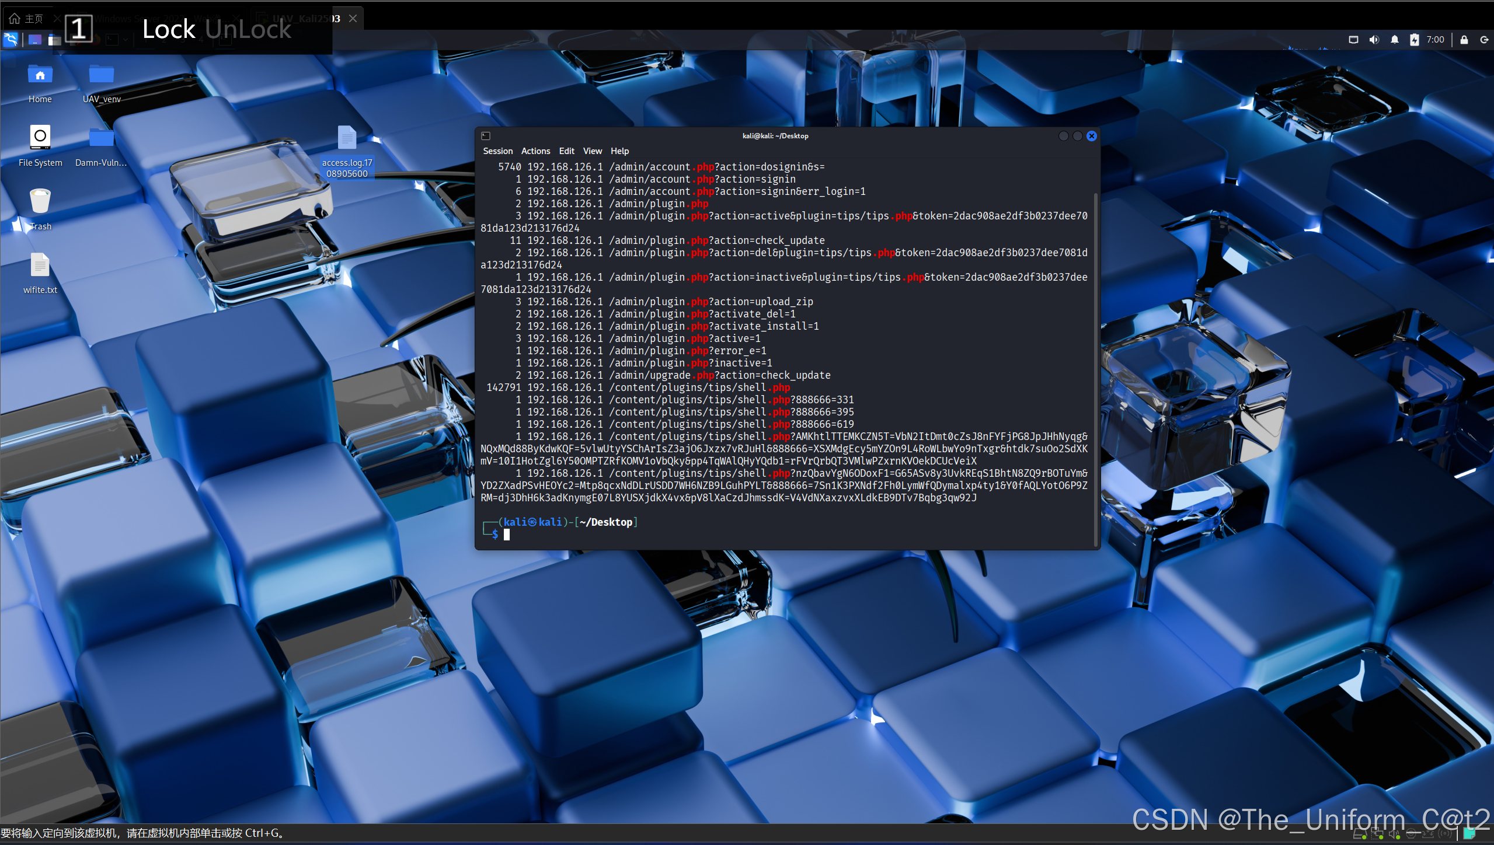Open the terminal Actions menu
The height and width of the screenshot is (845, 1494).
[535, 151]
